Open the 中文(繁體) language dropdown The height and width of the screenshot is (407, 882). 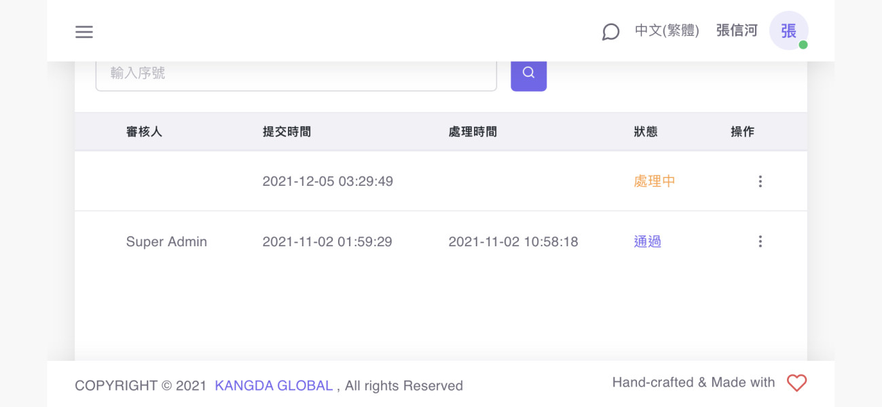tap(667, 31)
